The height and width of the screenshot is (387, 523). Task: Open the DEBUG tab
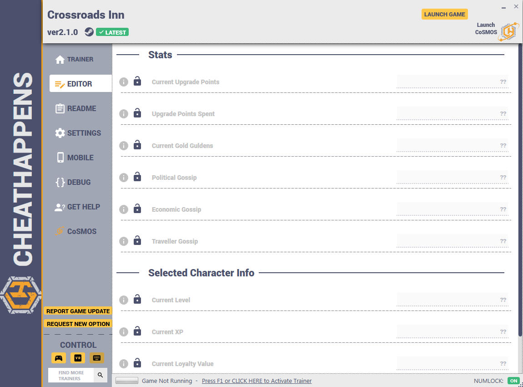point(73,182)
